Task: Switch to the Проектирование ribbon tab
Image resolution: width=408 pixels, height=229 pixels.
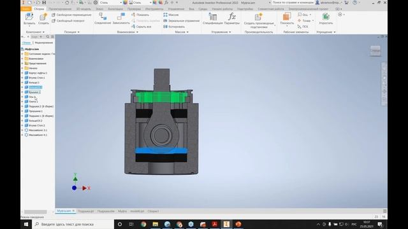Action: pos(60,9)
